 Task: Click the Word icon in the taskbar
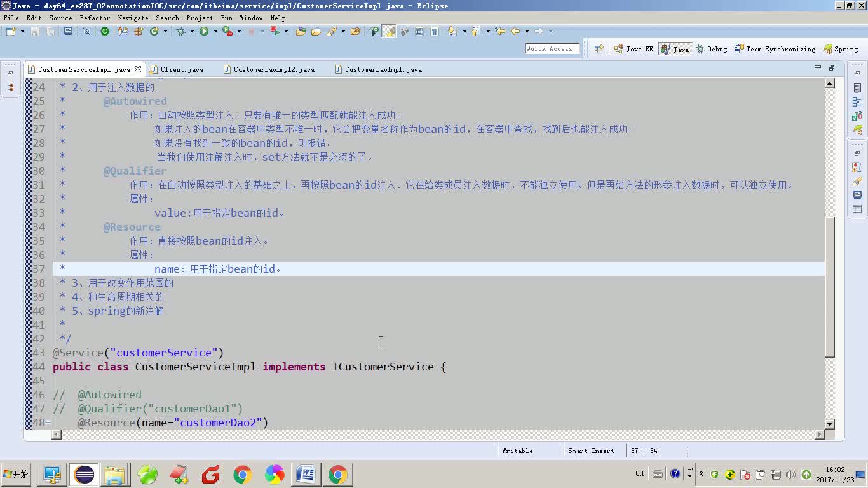306,474
